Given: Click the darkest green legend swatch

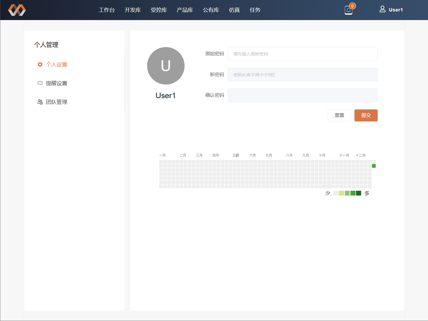Looking at the screenshot, I should click(359, 193).
